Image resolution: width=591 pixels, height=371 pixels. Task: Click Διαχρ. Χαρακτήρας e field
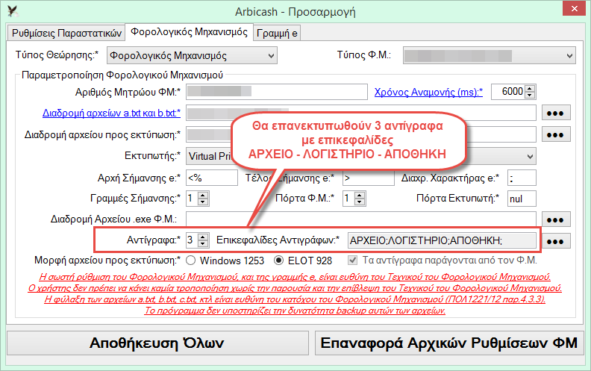(522, 178)
